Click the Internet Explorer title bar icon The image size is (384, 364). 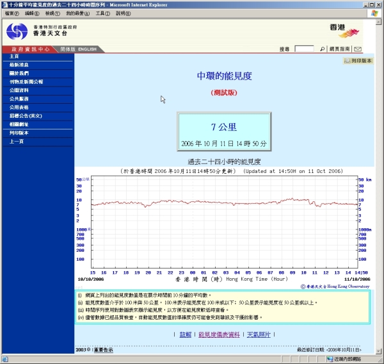4,4
